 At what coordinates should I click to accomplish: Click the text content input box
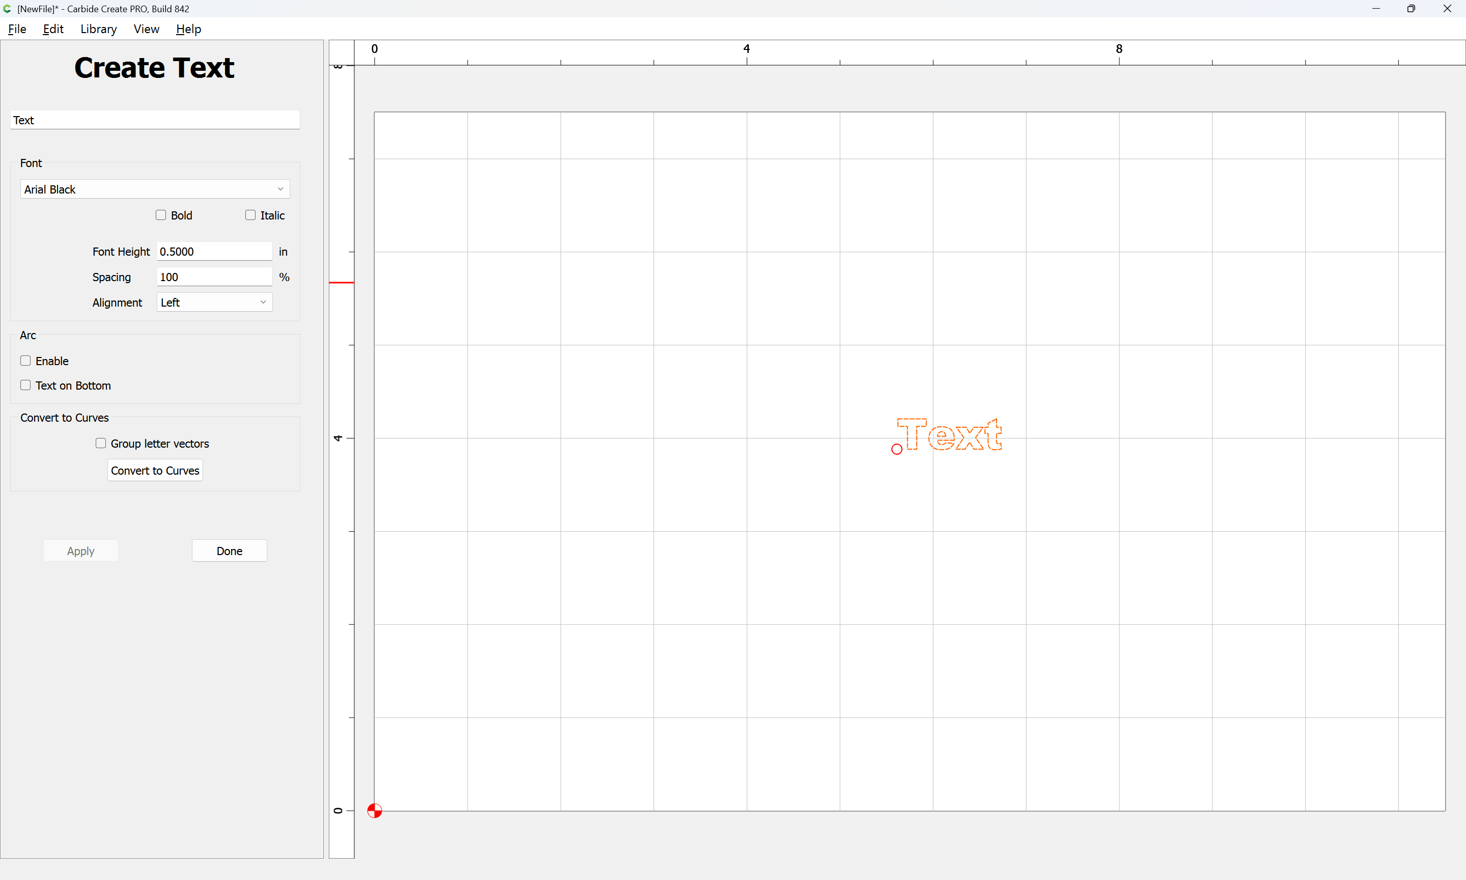[x=155, y=120]
